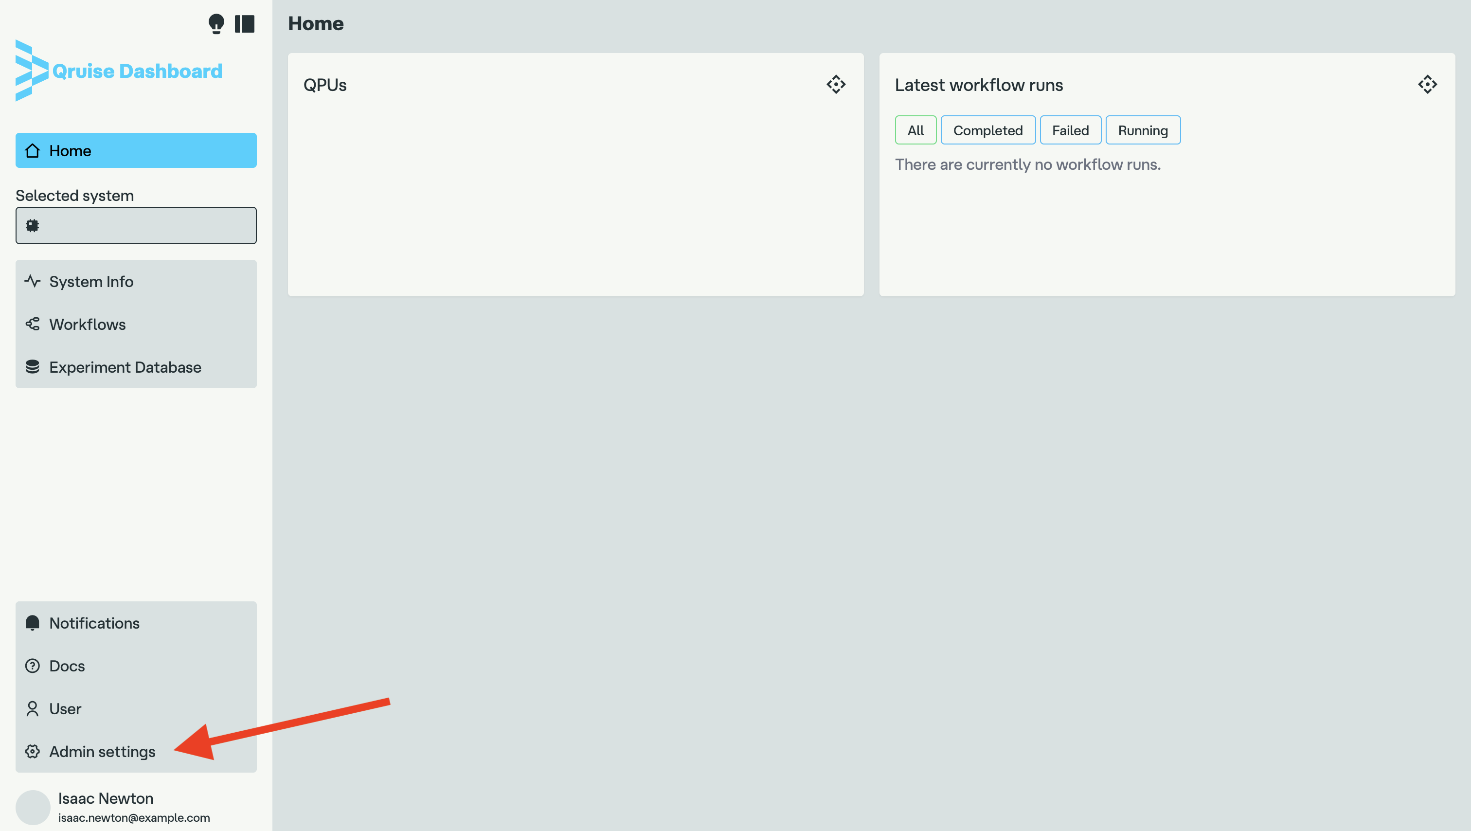1471x831 pixels.
Task: Click the Isaac Newton profile avatar
Action: point(33,807)
